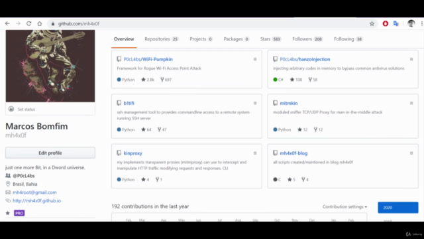424x239 pixels.
Task: Open the Repositories tab
Action: (161, 39)
